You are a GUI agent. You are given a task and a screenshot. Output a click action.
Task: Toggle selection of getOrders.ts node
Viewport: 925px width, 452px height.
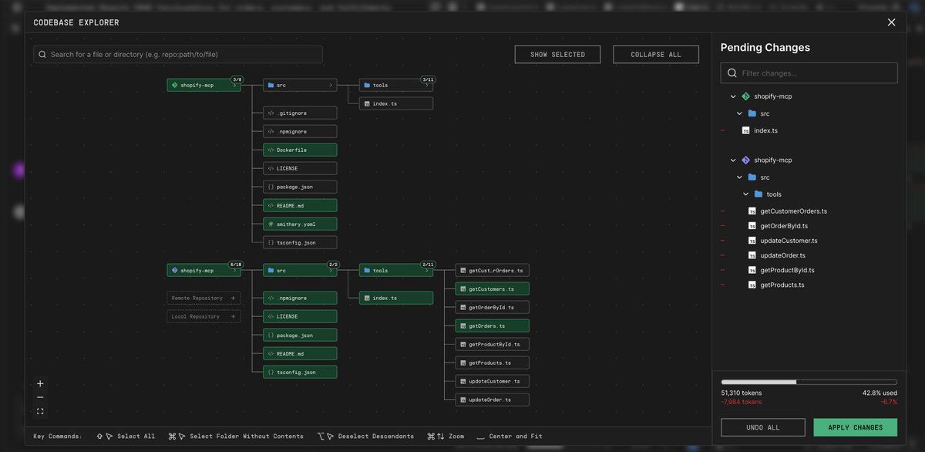pyautogui.click(x=493, y=326)
